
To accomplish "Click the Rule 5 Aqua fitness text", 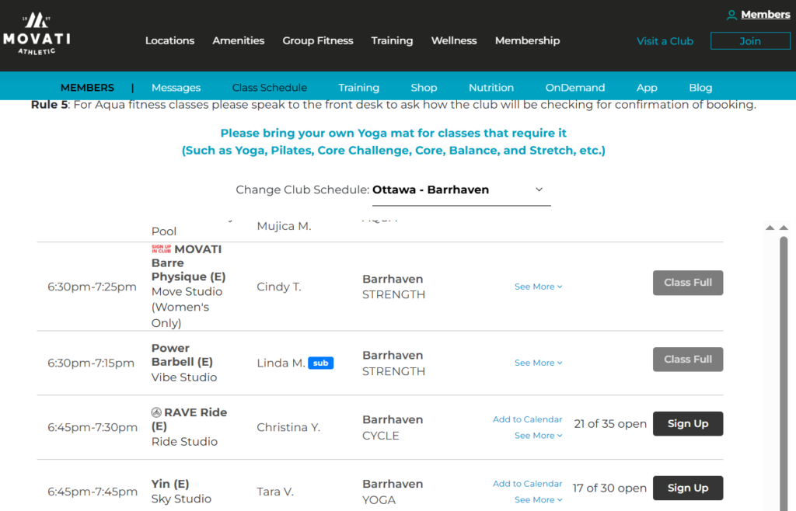I will tap(393, 105).
